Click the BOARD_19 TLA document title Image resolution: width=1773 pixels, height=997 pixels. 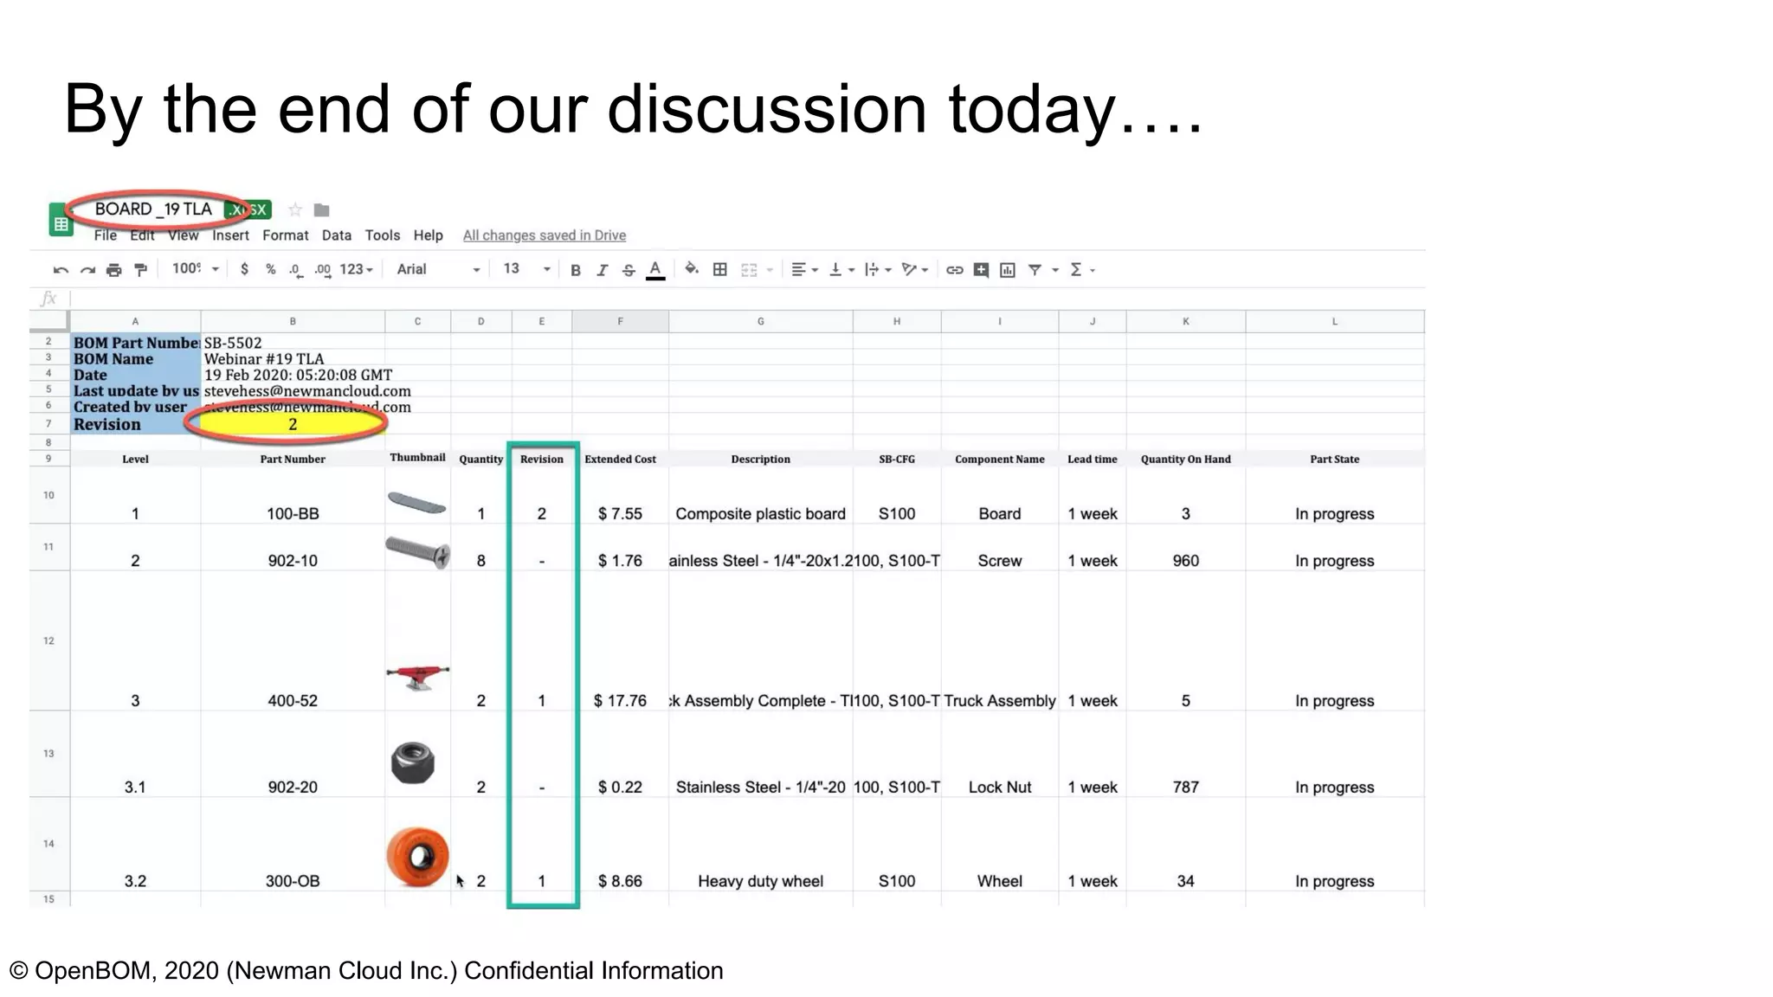click(x=153, y=209)
